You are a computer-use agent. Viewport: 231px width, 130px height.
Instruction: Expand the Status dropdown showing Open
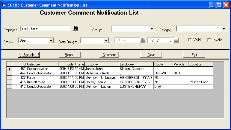point(51,40)
